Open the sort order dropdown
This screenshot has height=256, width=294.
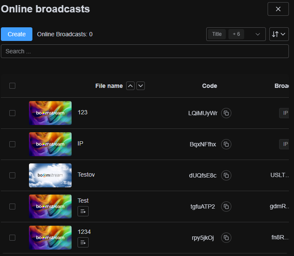pyautogui.click(x=279, y=34)
